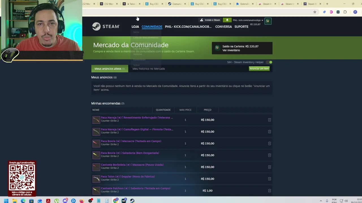The image size is (362, 203).
Task: Delete the Faca Bowie Sabedoria order
Action: click(x=270, y=155)
